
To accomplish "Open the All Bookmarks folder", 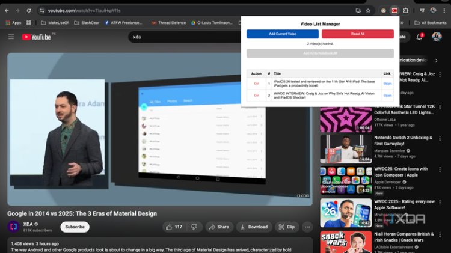I will [431, 23].
